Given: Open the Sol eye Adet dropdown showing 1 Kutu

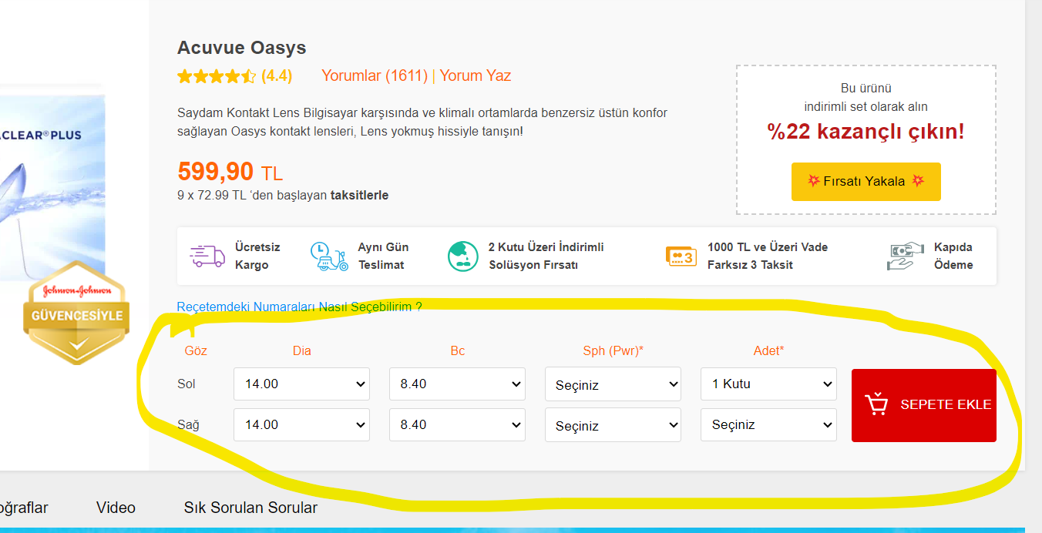Looking at the screenshot, I should coord(768,384).
